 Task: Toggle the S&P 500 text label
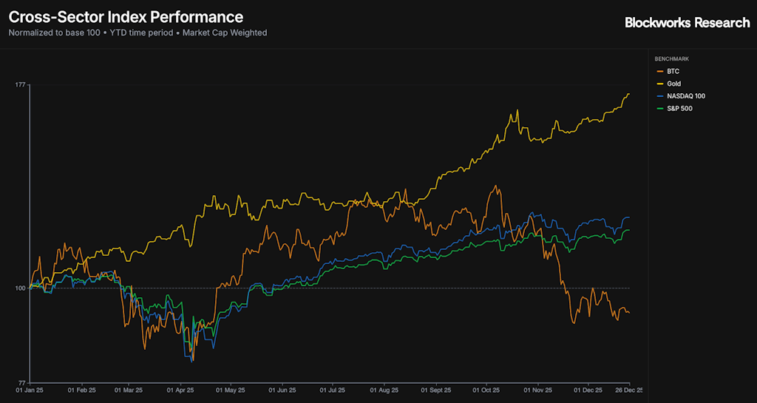[x=679, y=109]
